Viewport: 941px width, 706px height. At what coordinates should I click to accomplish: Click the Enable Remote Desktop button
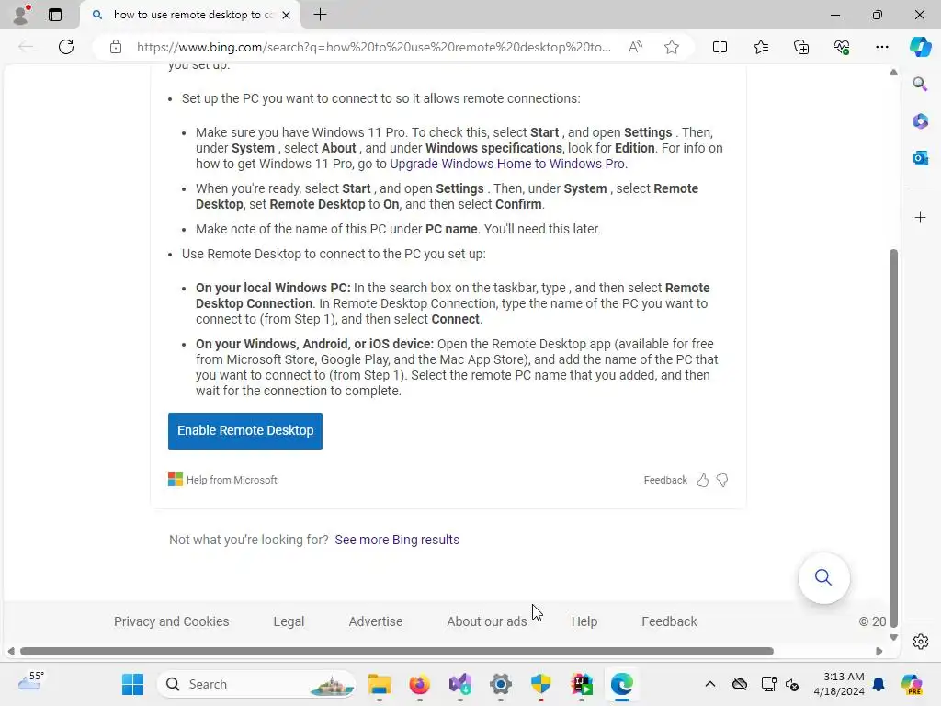coord(244,430)
